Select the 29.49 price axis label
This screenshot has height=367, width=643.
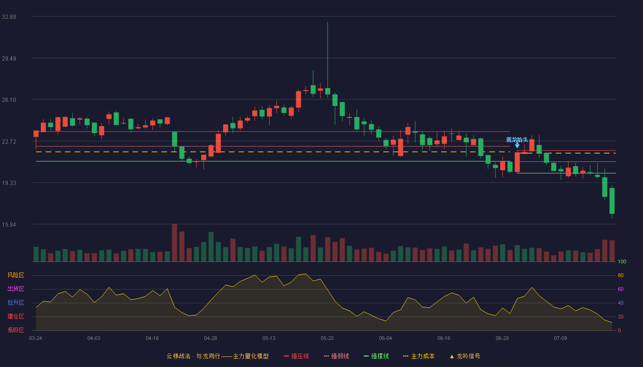[x=9, y=58]
